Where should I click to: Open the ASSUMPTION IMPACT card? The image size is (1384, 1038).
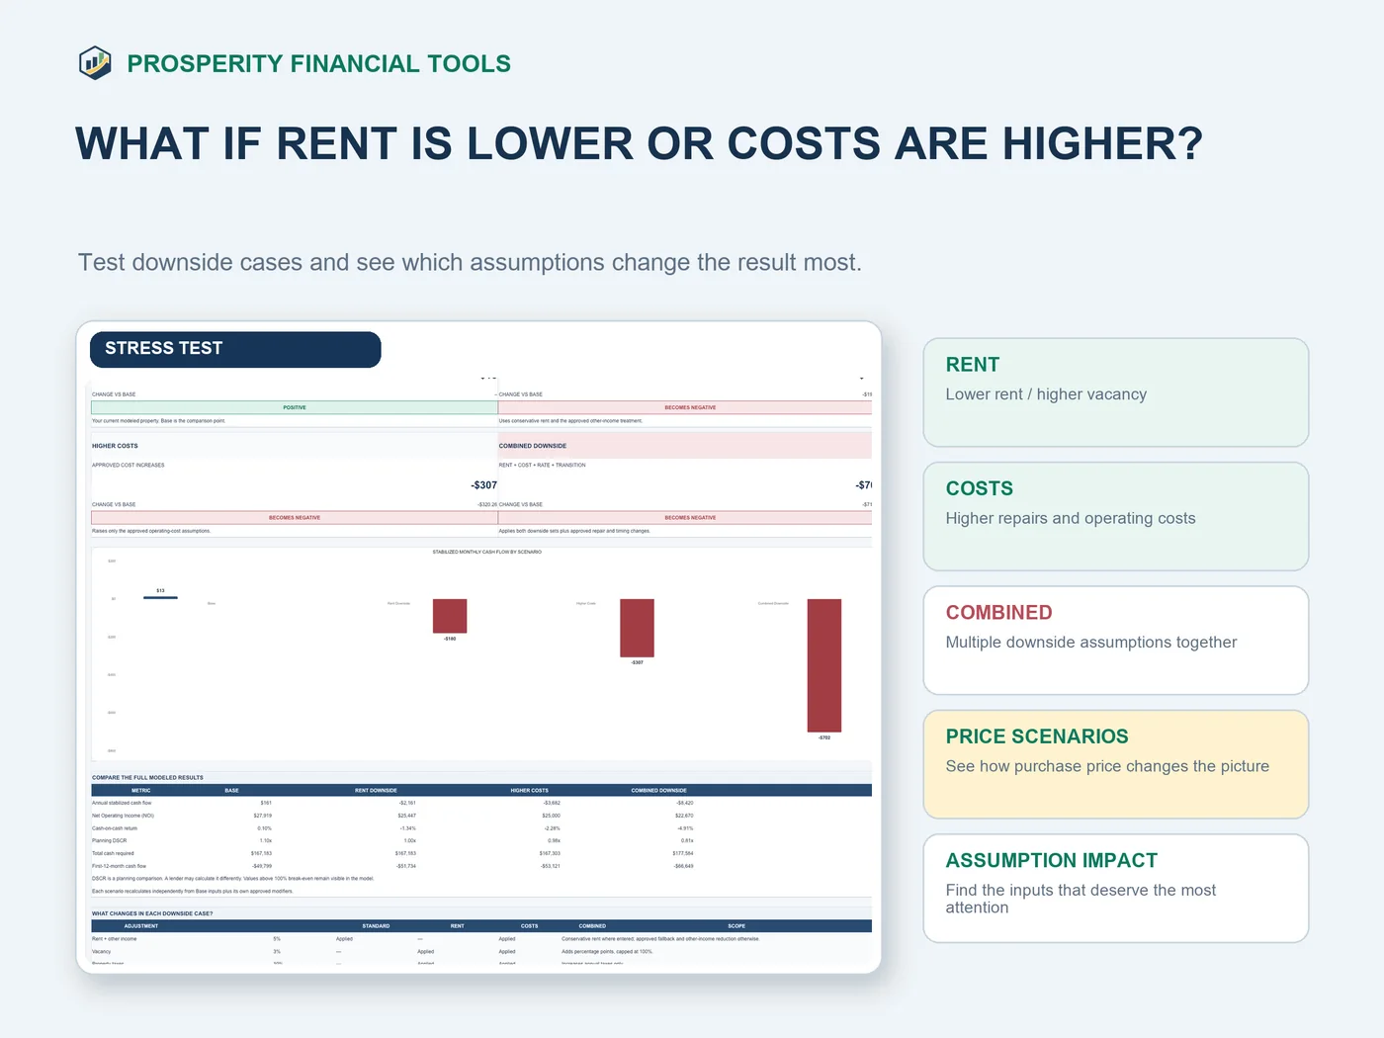1115,888
